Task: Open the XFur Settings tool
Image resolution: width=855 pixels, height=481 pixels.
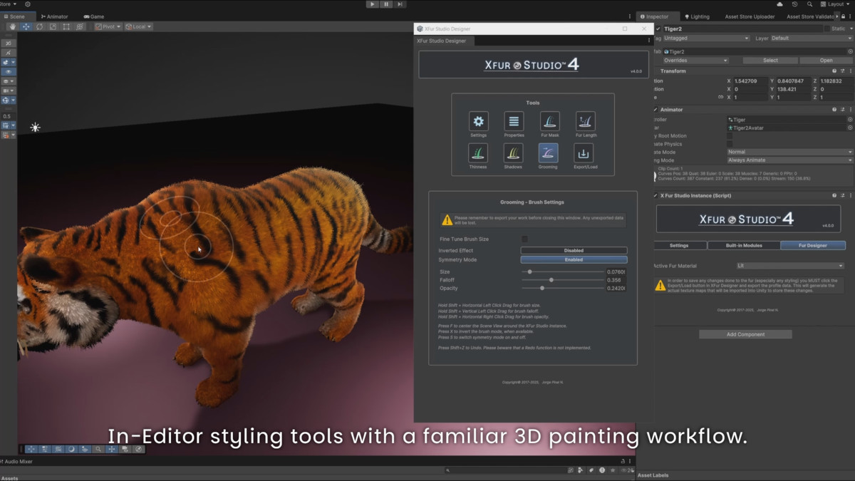Action: (x=479, y=121)
